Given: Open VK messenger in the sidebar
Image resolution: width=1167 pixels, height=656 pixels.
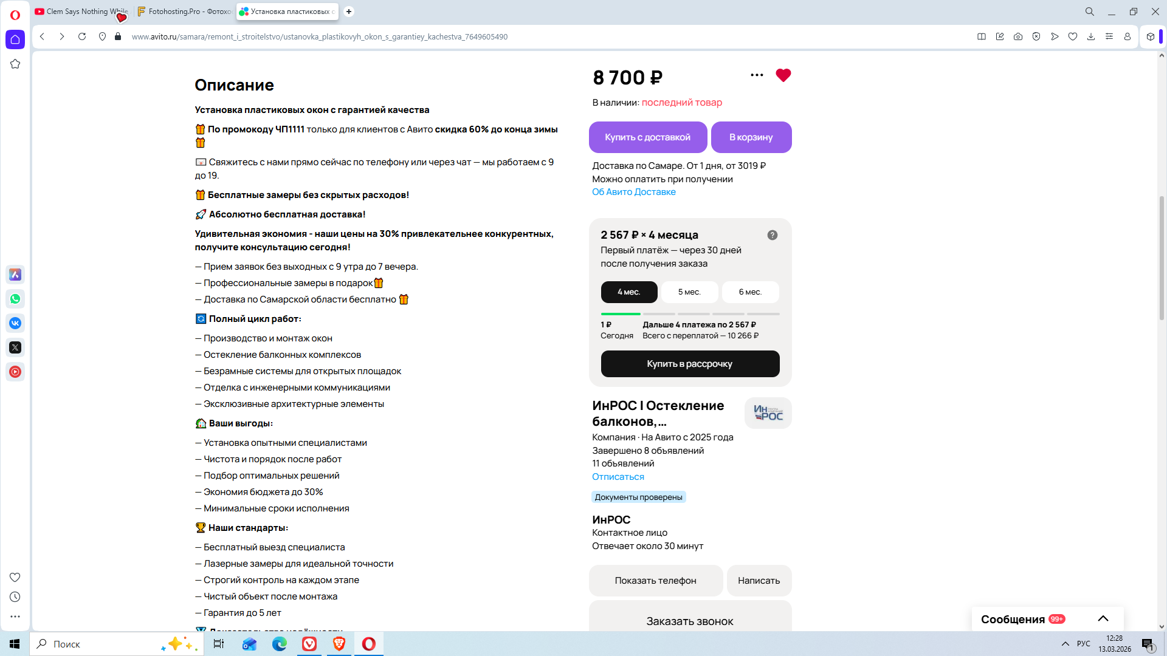Looking at the screenshot, I should 15,323.
